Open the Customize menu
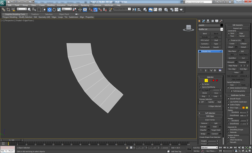Viewport: 252px width, 153px height. (97, 5)
